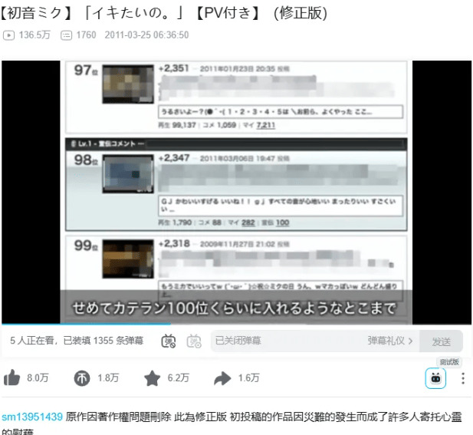Click the 8.0万 likes count
473x435 pixels.
click(x=38, y=378)
